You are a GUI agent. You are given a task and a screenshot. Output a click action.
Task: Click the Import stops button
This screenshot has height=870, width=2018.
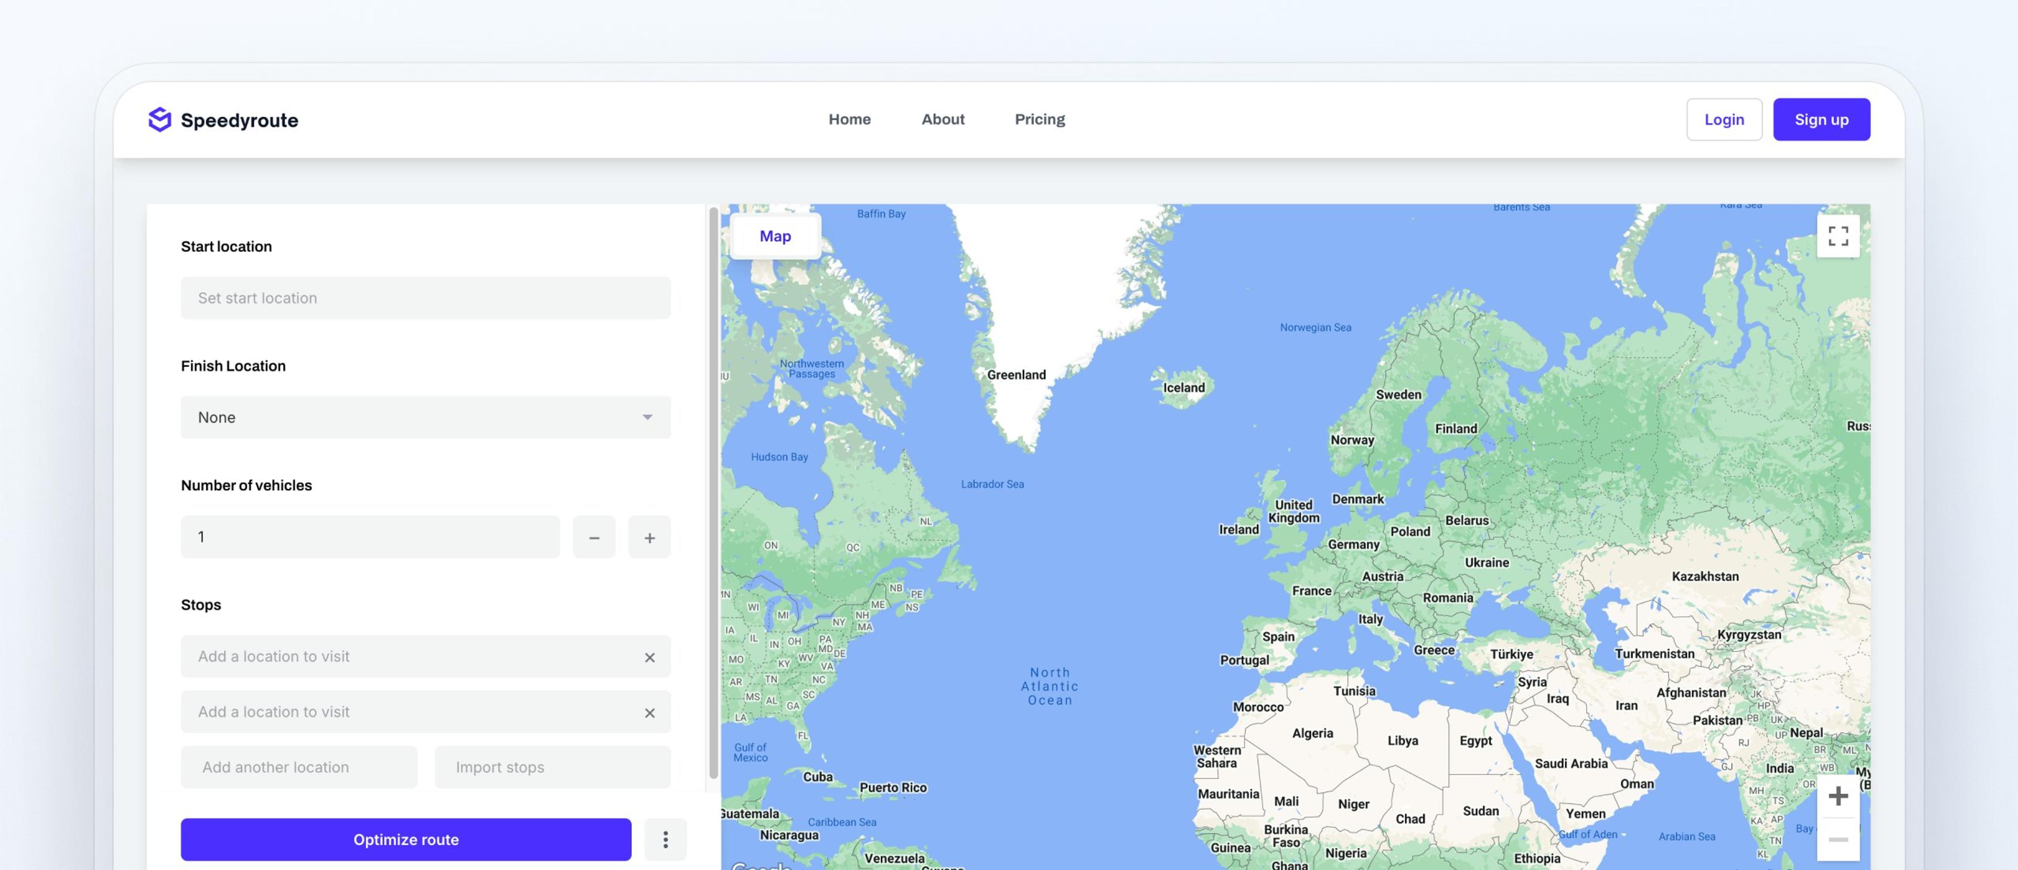click(552, 768)
